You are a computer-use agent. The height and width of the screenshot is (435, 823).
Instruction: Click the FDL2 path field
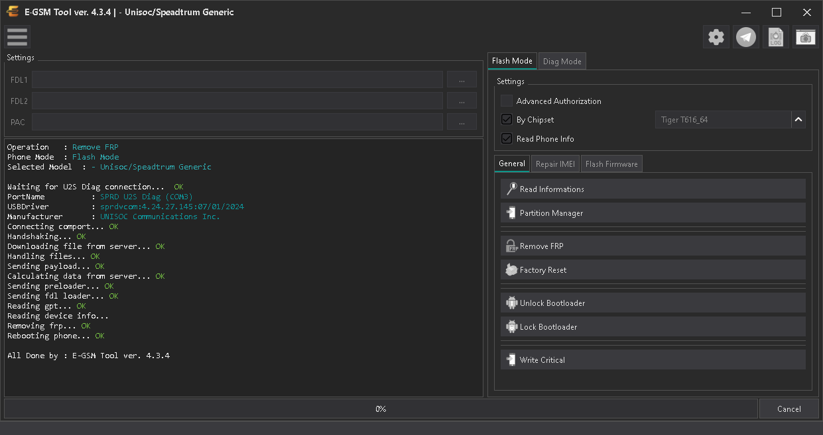pos(237,101)
